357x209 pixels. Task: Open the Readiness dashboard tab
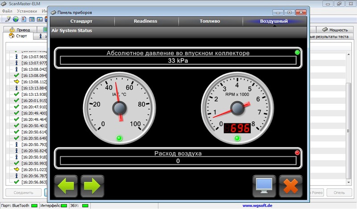(145, 21)
